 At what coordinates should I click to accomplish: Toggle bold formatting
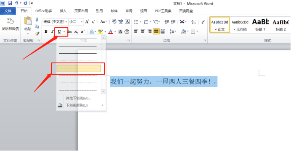click(46, 31)
